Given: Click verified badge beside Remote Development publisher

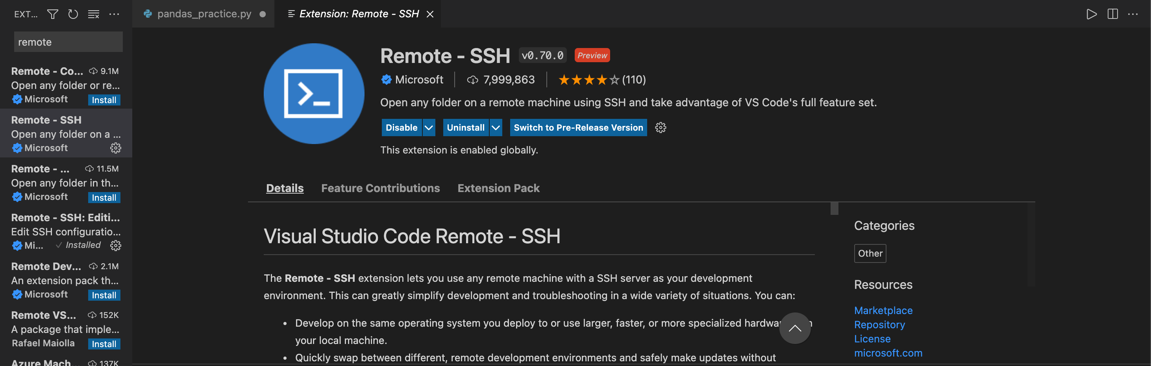Looking at the screenshot, I should coord(17,294).
